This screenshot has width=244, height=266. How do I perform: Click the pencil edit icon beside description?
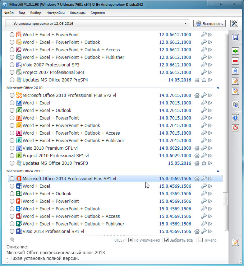click(x=235, y=242)
